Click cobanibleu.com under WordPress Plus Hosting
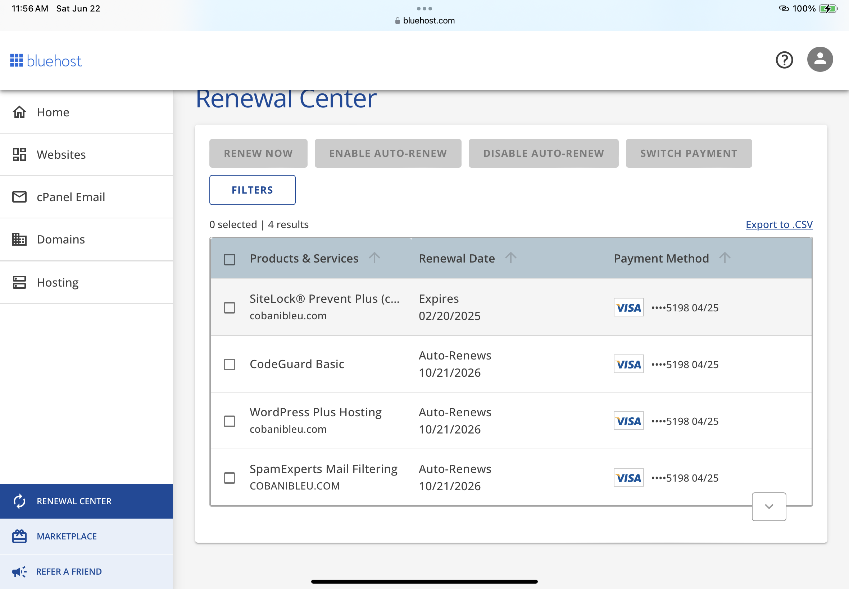849x589 pixels. [x=288, y=429]
